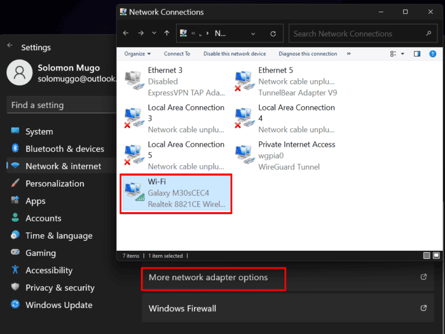Click the Windows Firewall external link icon

424,308
